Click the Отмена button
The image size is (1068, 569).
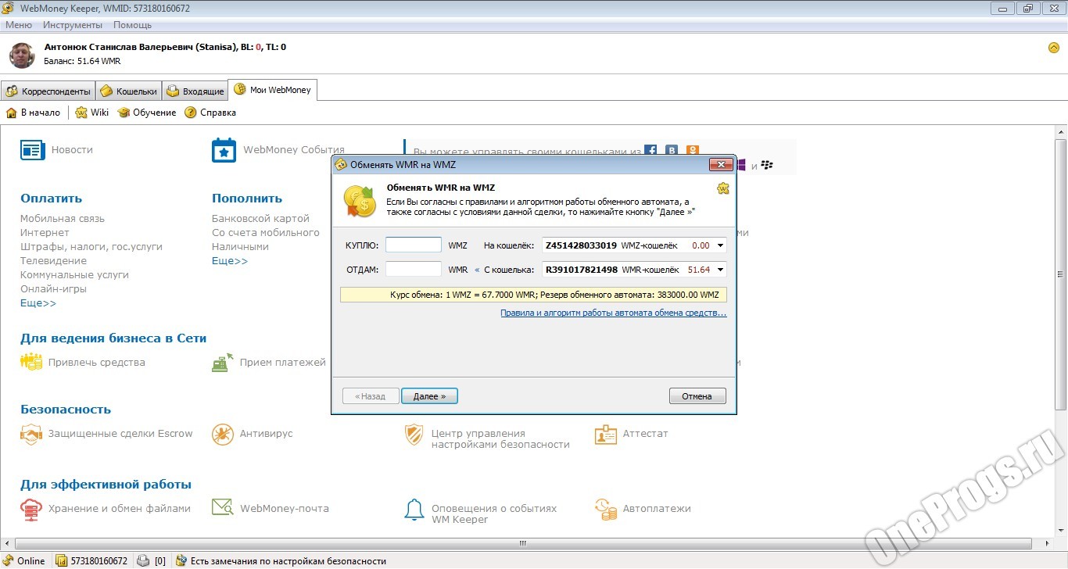[x=697, y=396]
